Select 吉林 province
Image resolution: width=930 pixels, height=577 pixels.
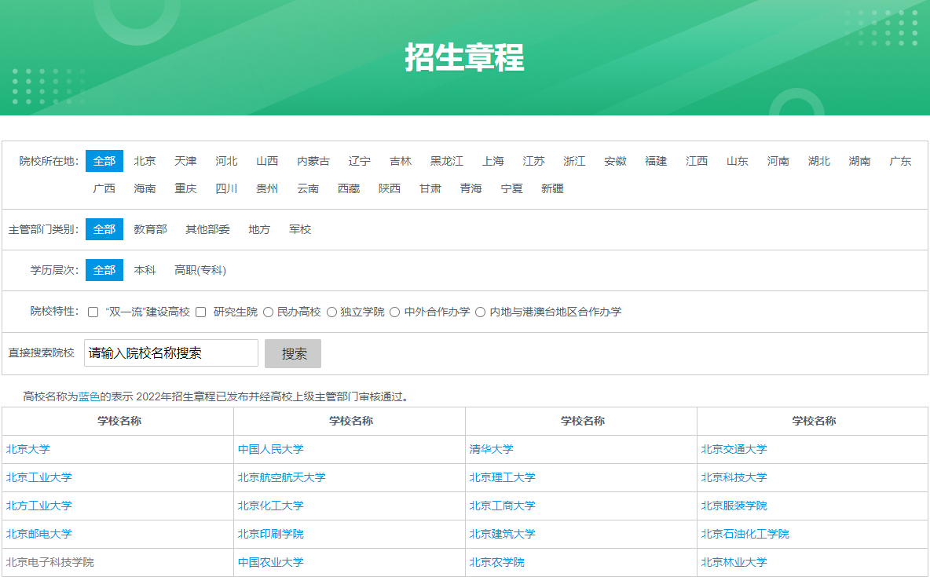pyautogui.click(x=401, y=161)
